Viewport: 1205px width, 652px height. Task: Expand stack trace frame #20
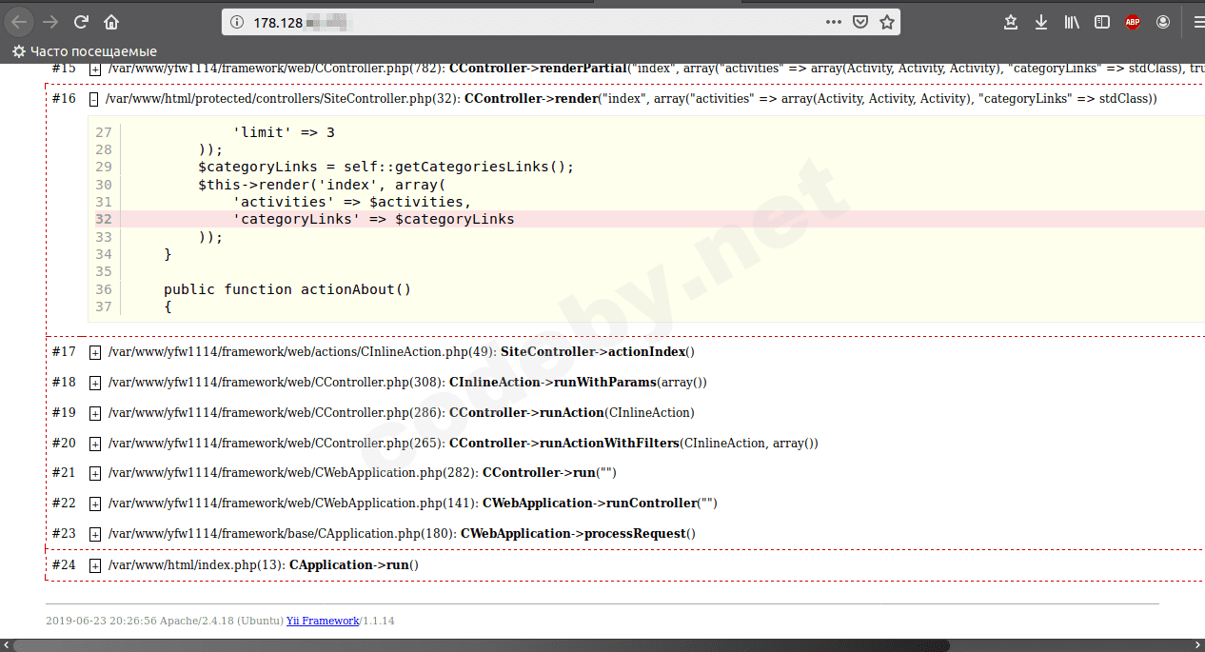[95, 444]
